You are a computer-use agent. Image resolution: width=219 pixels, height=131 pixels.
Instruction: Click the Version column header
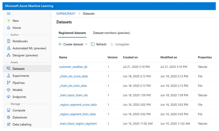[x=112, y=57]
